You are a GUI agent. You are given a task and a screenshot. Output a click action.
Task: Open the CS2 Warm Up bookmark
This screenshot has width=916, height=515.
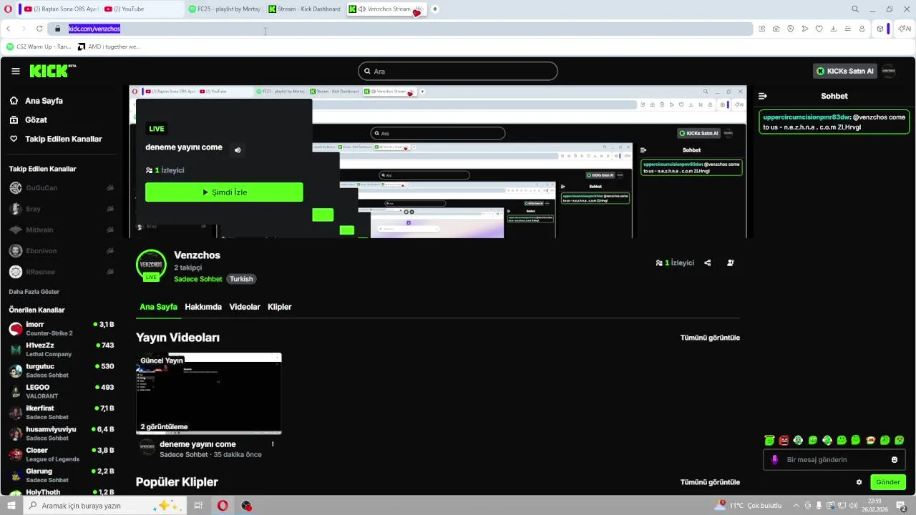[39, 46]
